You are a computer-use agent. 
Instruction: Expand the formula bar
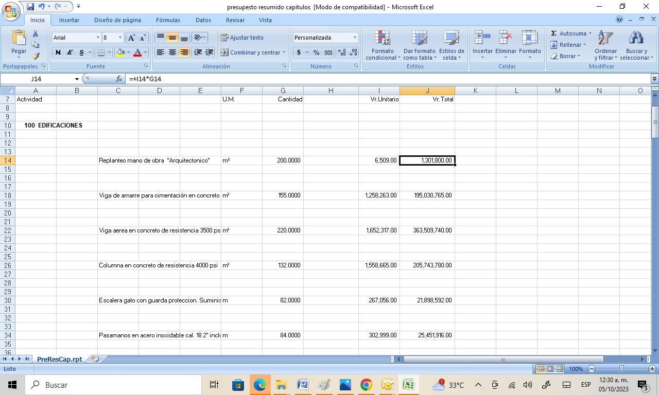click(654, 79)
